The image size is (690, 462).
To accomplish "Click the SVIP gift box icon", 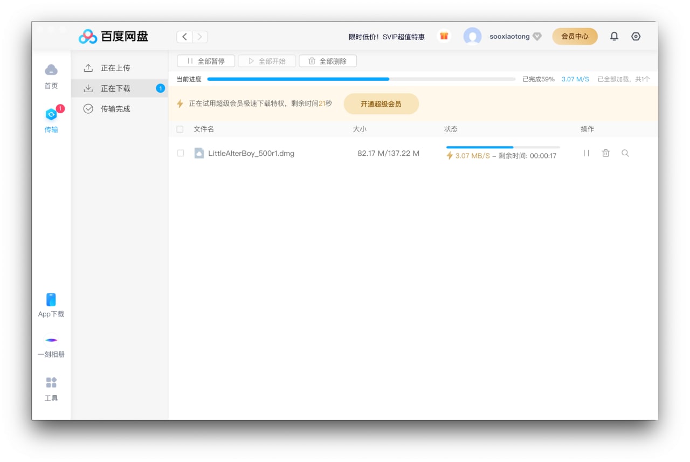I will [x=444, y=36].
